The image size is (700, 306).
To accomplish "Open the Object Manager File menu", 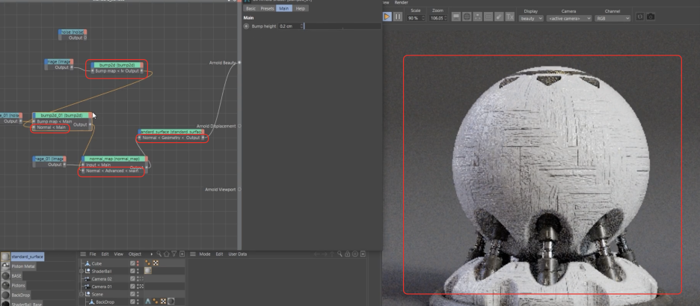I will [93, 254].
